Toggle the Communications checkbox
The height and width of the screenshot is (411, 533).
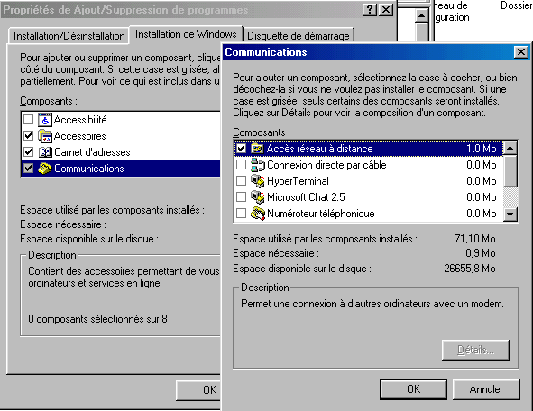(28, 169)
